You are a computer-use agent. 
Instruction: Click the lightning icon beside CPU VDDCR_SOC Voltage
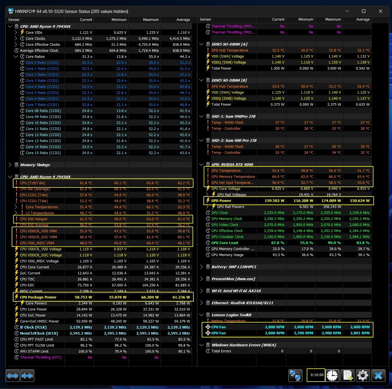pos(17,255)
